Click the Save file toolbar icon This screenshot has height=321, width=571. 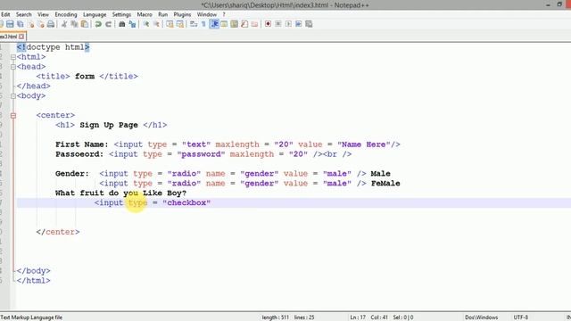pos(10,24)
